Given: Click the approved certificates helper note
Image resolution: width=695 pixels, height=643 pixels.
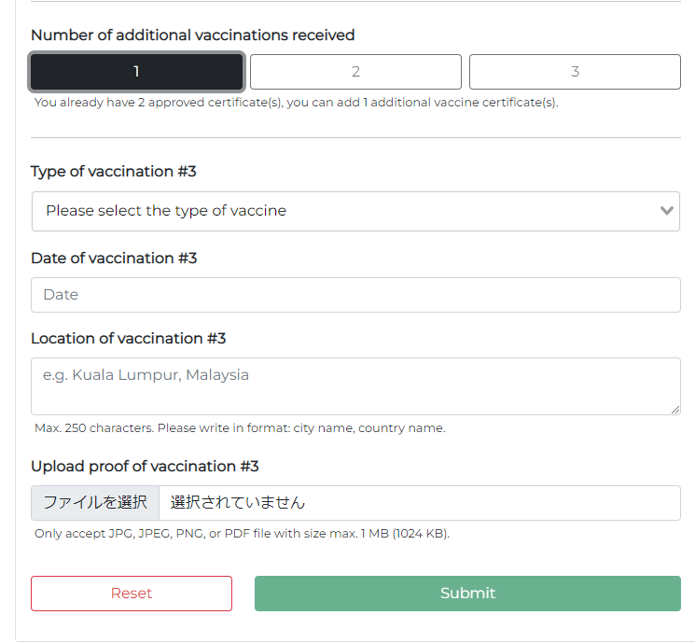Looking at the screenshot, I should 296,103.
